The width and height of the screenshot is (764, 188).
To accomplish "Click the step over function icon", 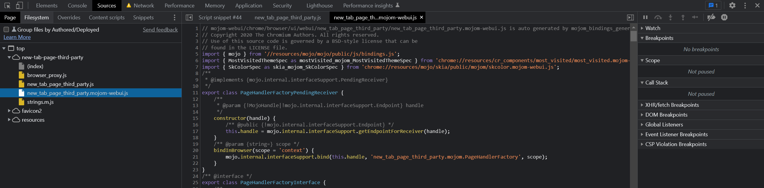I will (658, 18).
